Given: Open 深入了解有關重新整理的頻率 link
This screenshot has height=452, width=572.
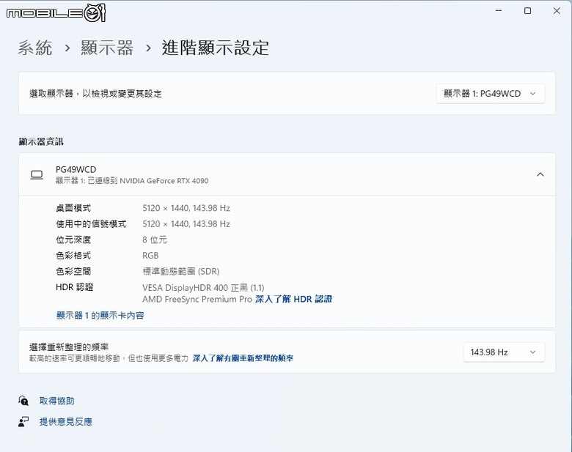Looking at the screenshot, I should point(243,358).
